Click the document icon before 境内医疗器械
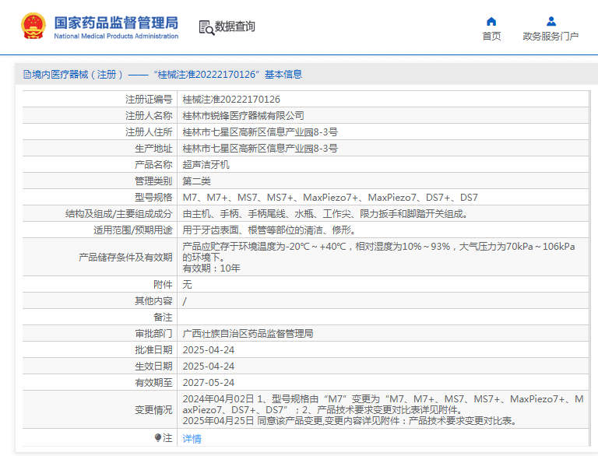Image resolution: width=598 pixels, height=456 pixels. coord(26,75)
